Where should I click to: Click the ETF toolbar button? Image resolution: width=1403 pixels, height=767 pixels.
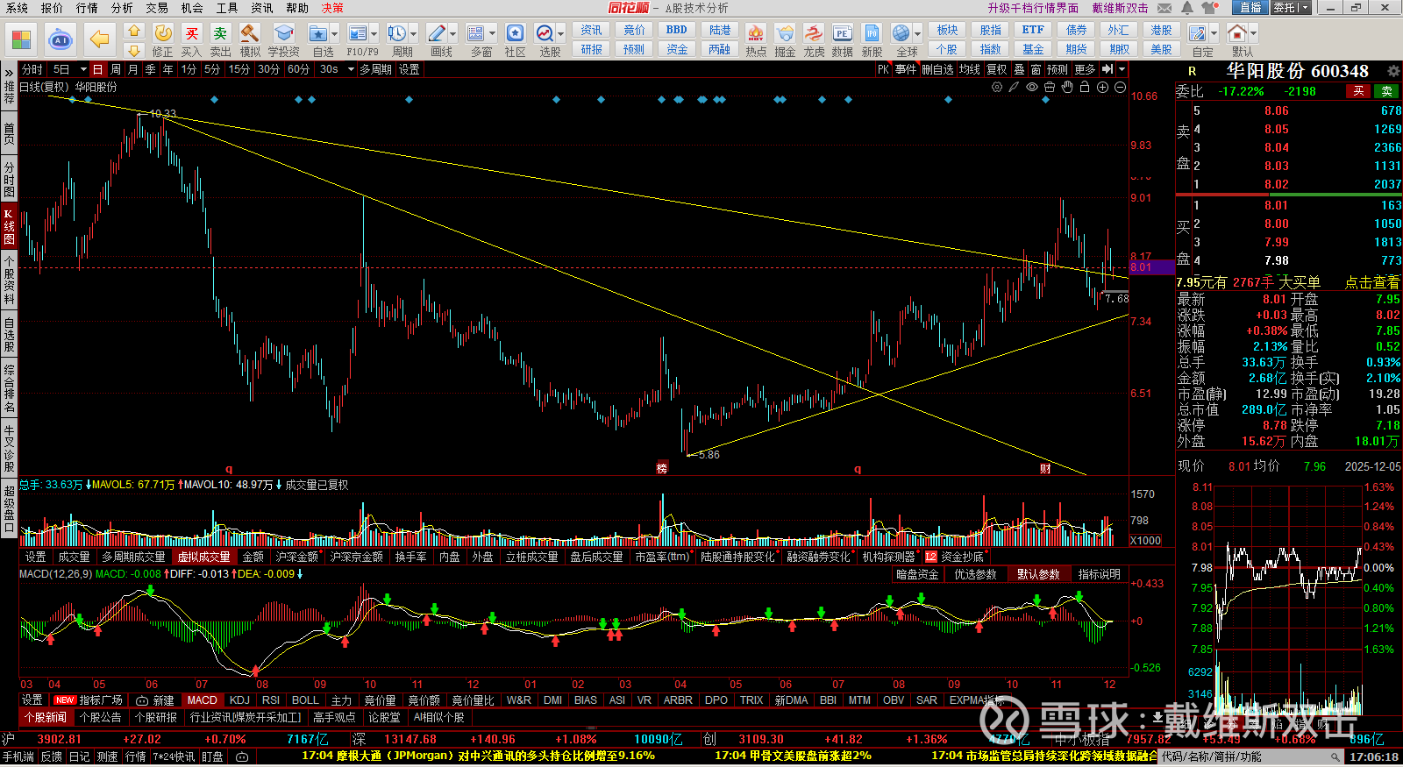pyautogui.click(x=1033, y=30)
